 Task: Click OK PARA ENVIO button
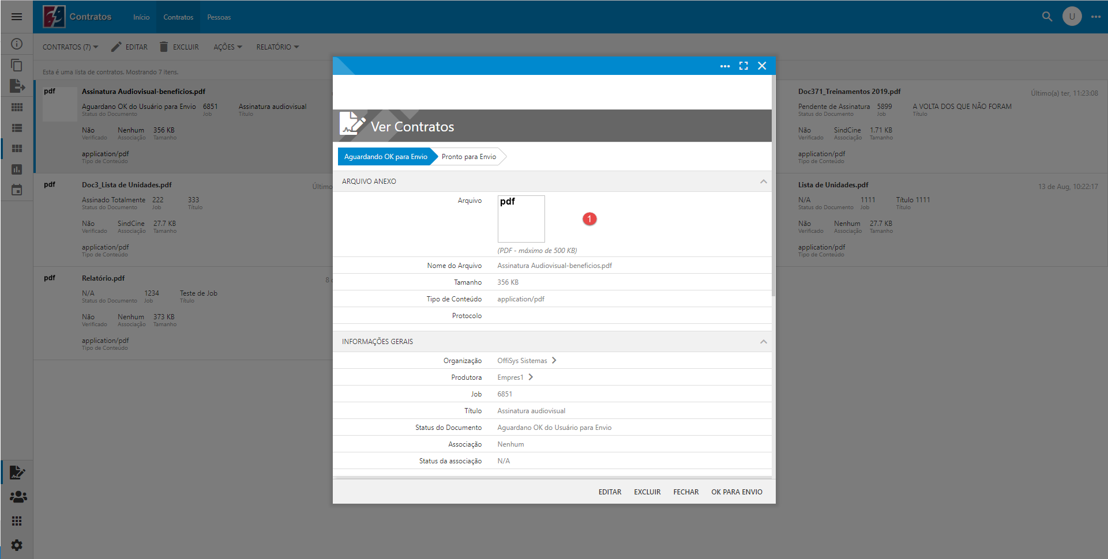(x=737, y=492)
